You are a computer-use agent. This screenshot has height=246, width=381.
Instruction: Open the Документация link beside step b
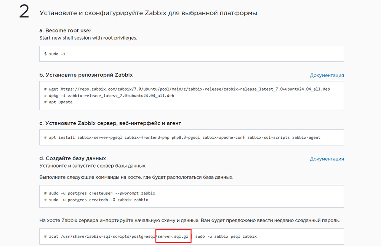click(327, 75)
